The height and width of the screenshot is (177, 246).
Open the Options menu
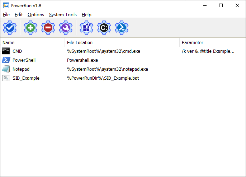click(36, 15)
